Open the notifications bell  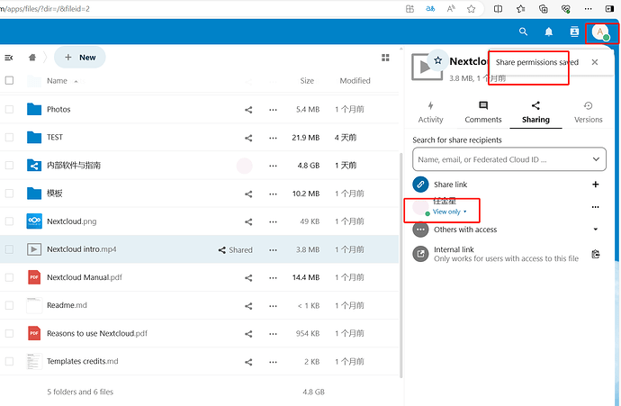pos(548,32)
